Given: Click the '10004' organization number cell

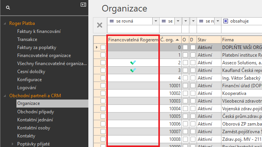Looking at the screenshot, I should tap(171, 109).
